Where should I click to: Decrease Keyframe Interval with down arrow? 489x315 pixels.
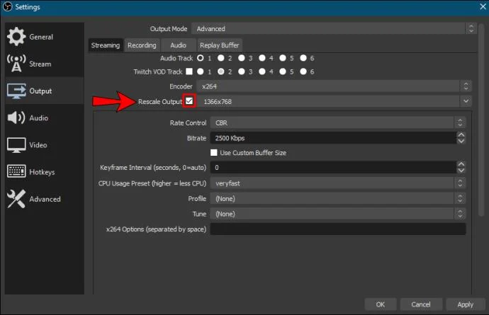click(461, 171)
